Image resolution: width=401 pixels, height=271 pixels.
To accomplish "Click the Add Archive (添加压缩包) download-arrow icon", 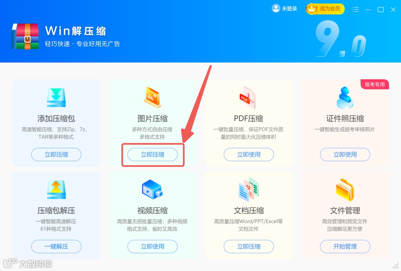I will tap(56, 97).
